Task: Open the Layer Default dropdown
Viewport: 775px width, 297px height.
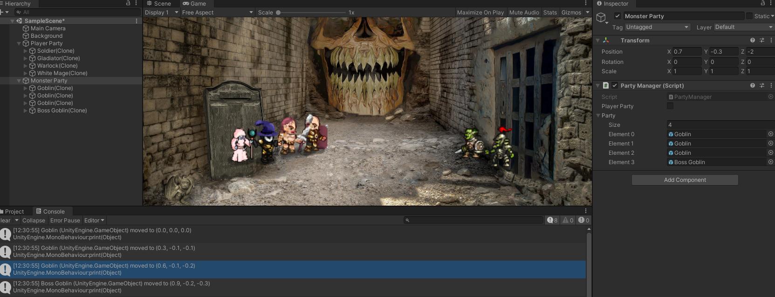Action: pyautogui.click(x=744, y=28)
